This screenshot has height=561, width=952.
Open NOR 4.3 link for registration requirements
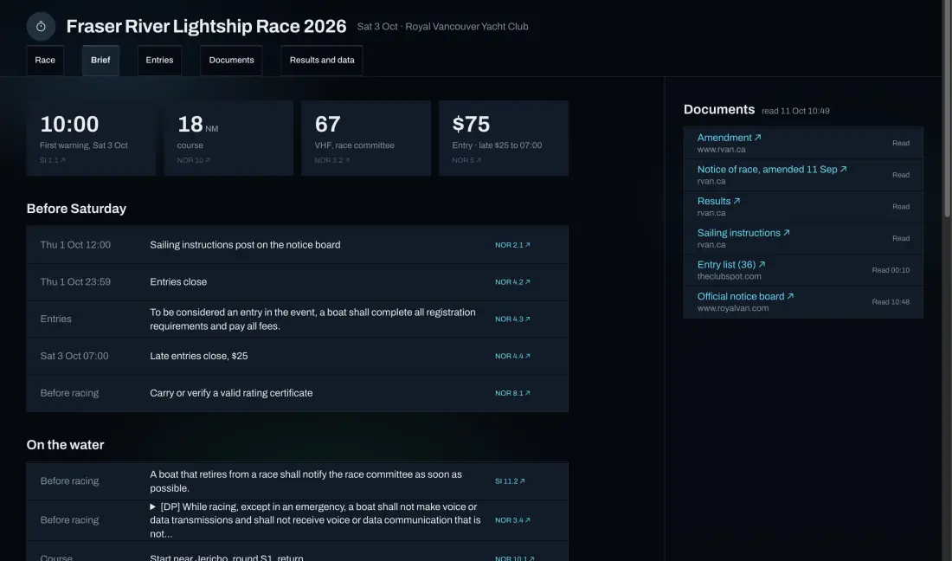tap(512, 319)
